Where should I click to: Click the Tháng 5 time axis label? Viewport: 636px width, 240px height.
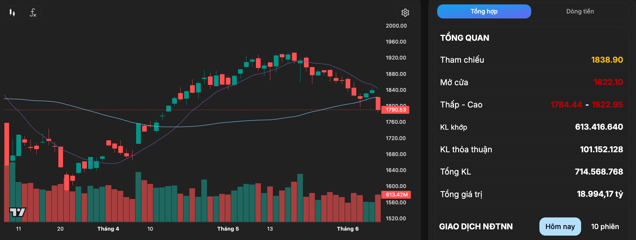(x=228, y=229)
